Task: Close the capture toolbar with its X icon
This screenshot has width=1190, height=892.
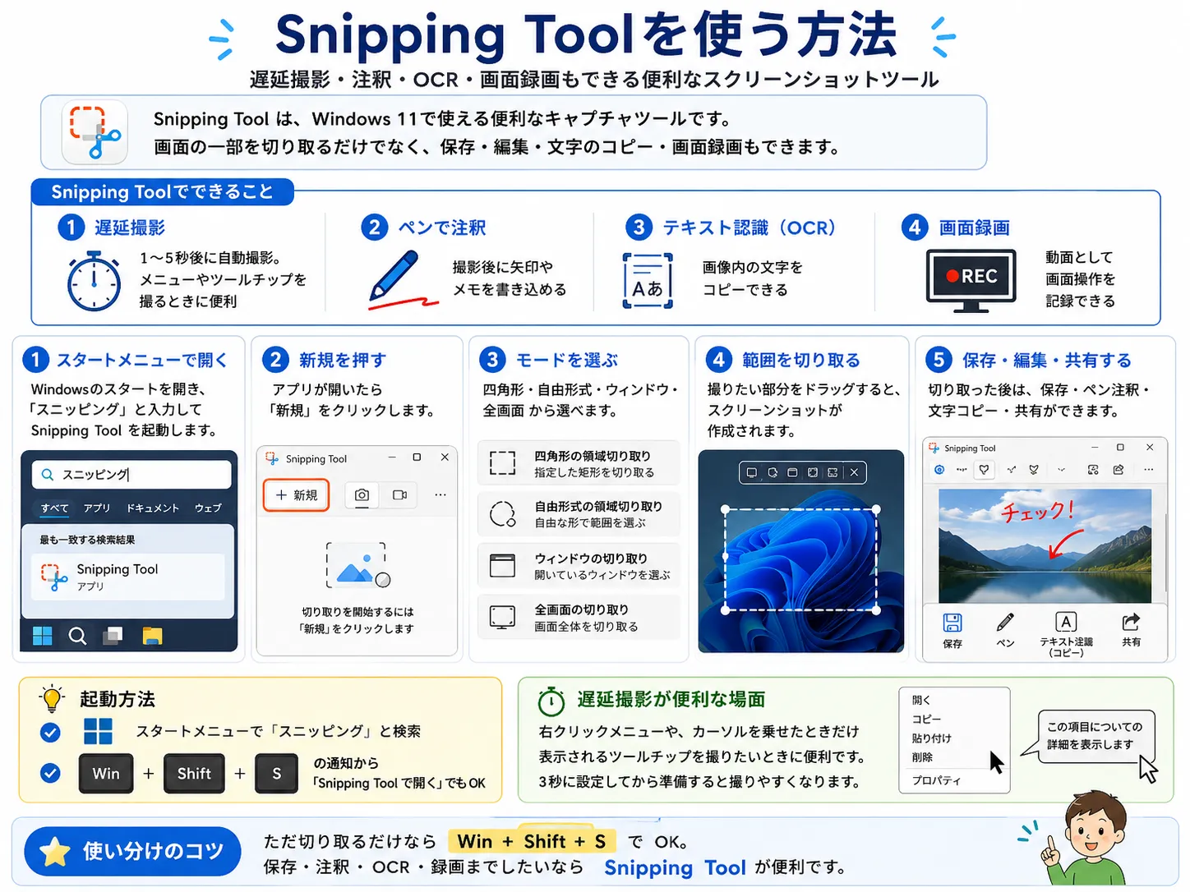Action: coord(854,472)
